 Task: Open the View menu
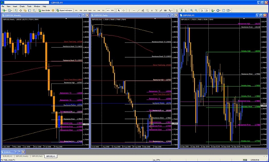pos(9,6)
